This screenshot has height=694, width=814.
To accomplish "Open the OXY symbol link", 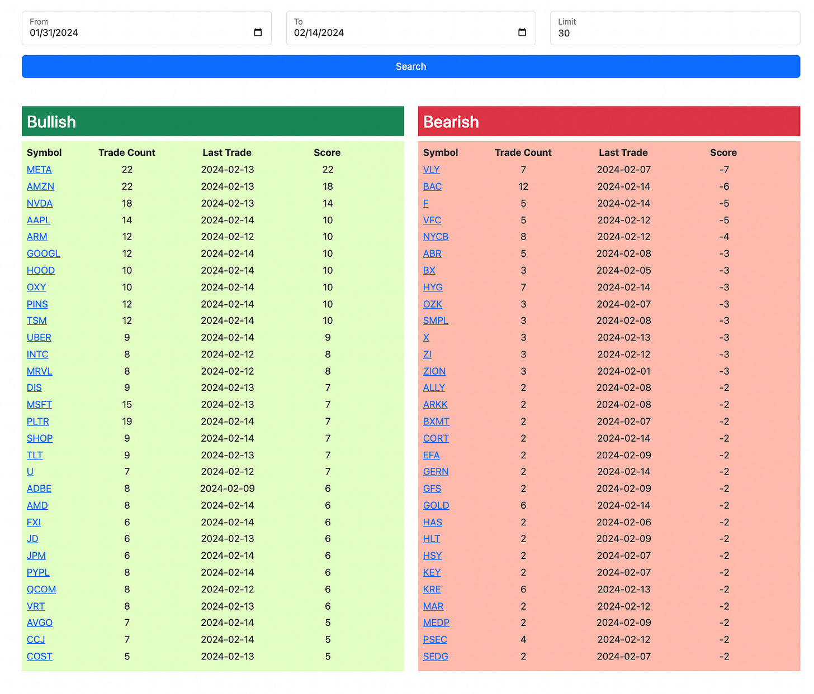I will pyautogui.click(x=36, y=287).
